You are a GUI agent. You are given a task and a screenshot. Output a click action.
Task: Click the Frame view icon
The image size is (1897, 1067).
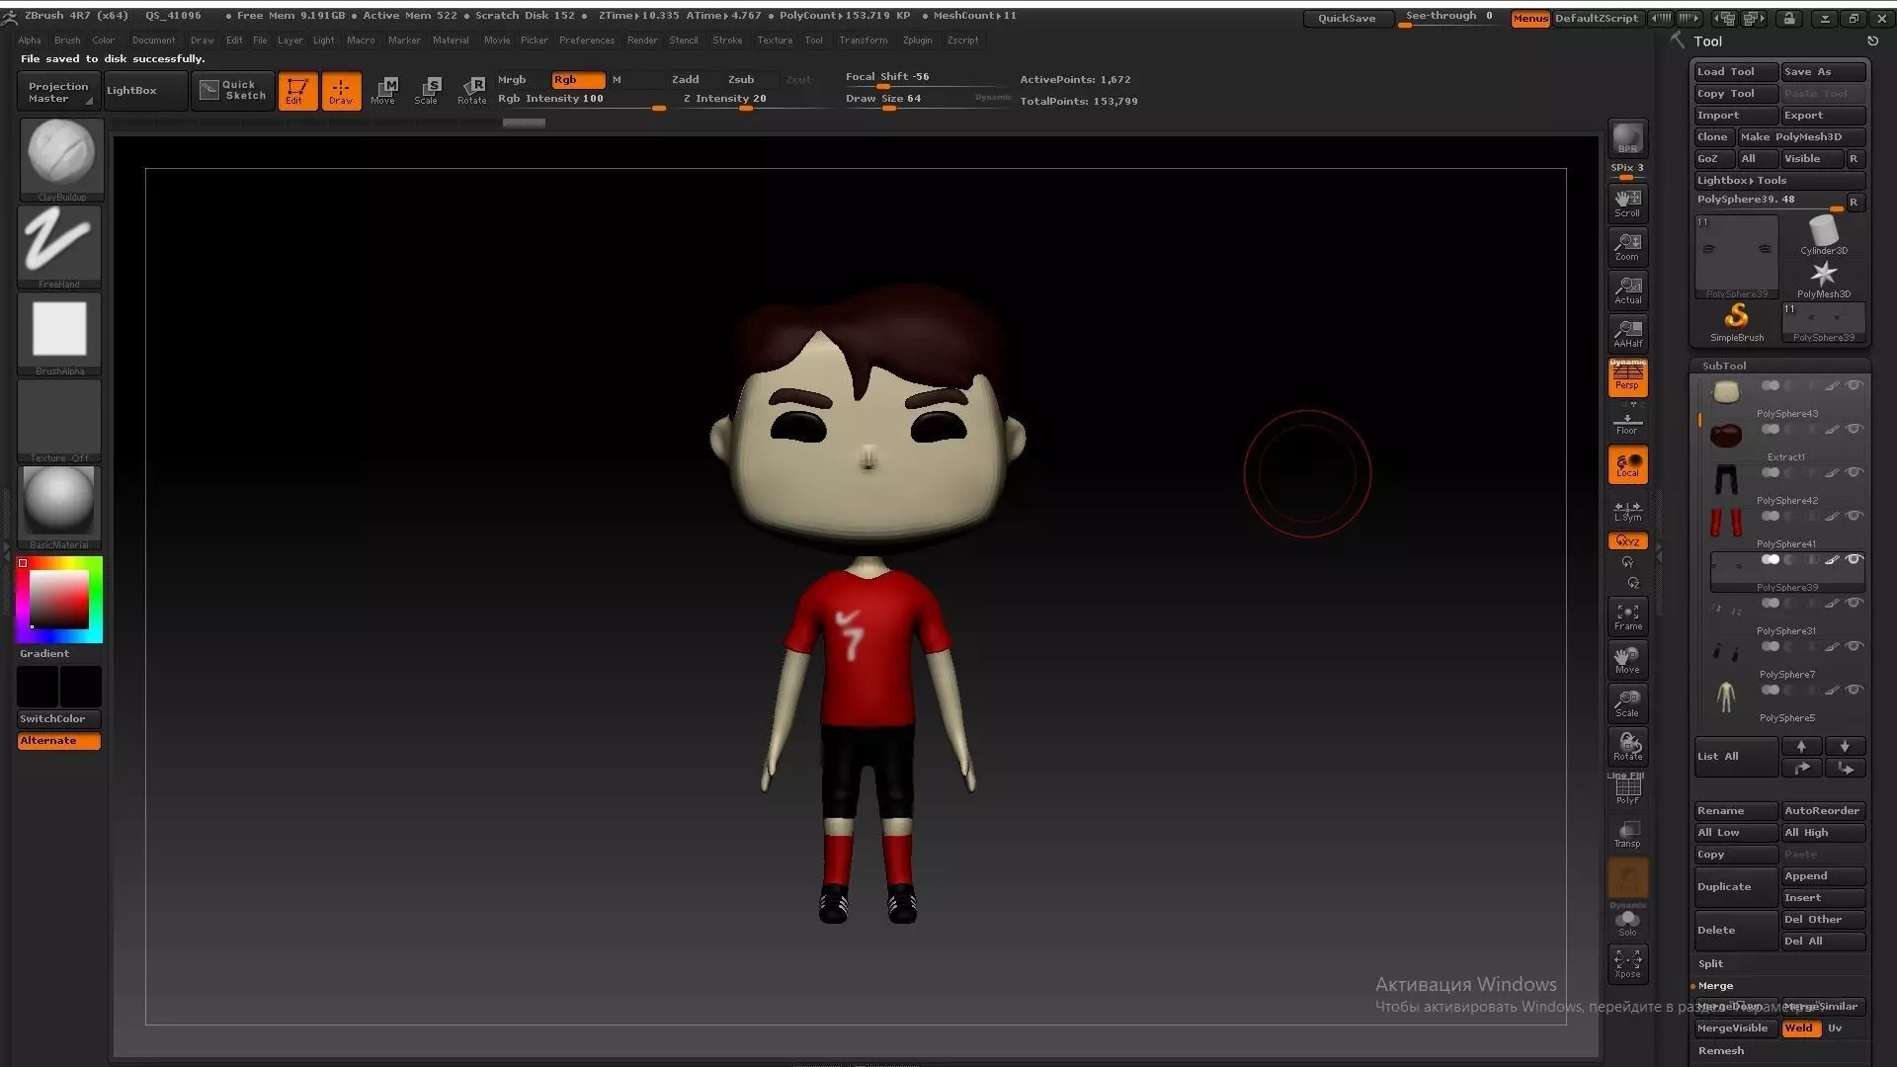1627,616
